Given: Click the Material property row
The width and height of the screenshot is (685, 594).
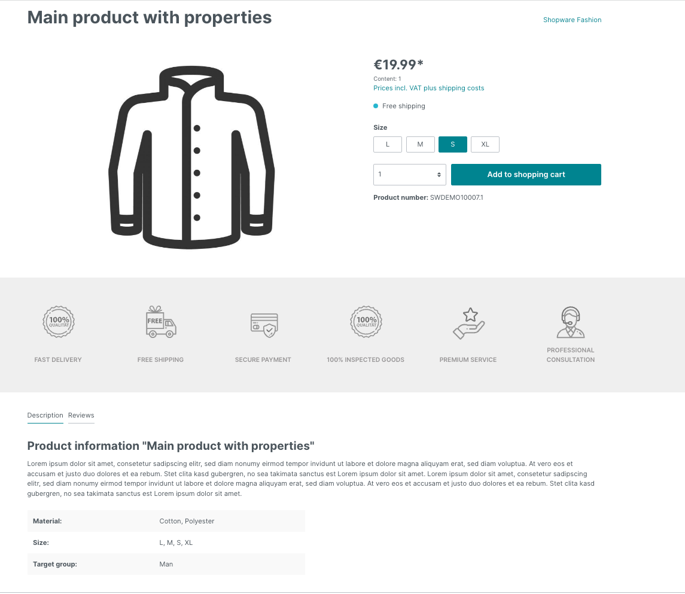Looking at the screenshot, I should (x=166, y=521).
